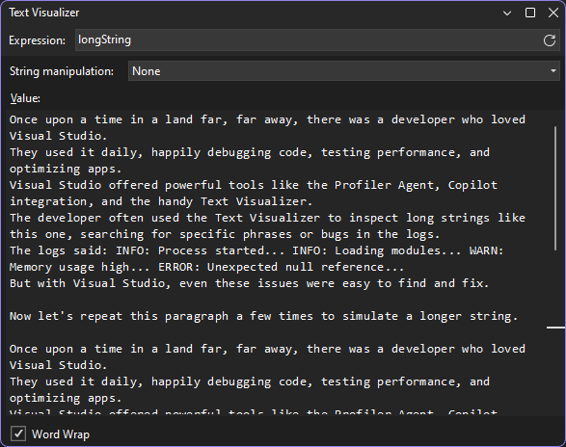
Task: Close the Text Visualizer window
Action: pos(553,13)
